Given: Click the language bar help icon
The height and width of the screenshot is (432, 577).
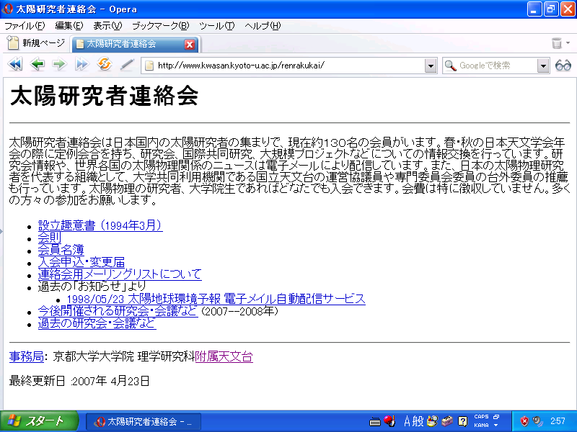Looking at the screenshot, I should pyautogui.click(x=462, y=421).
